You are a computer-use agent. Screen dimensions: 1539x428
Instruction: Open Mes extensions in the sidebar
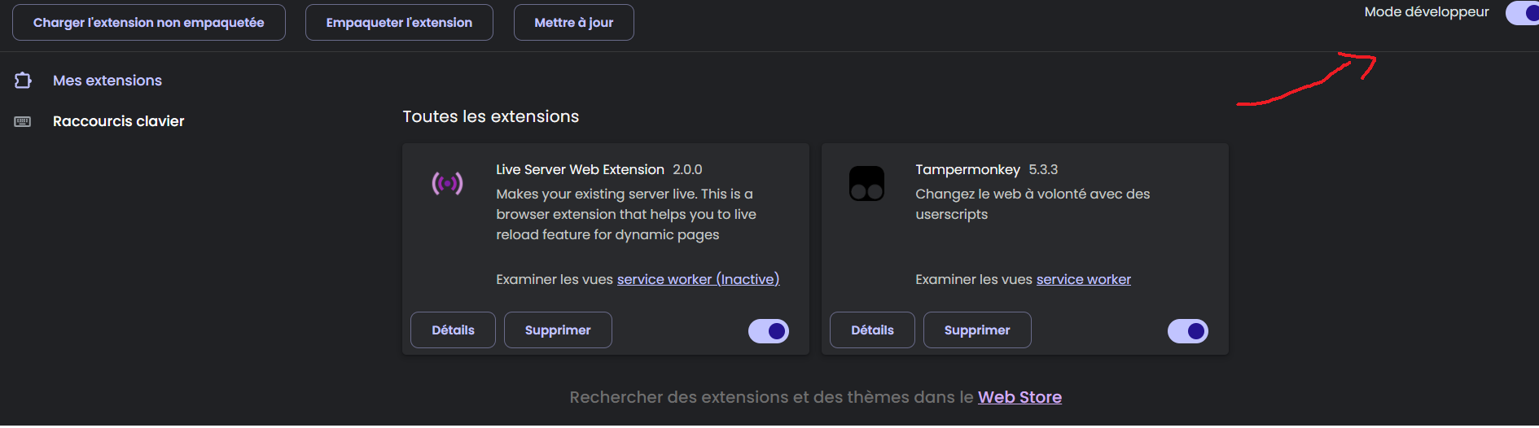107,81
